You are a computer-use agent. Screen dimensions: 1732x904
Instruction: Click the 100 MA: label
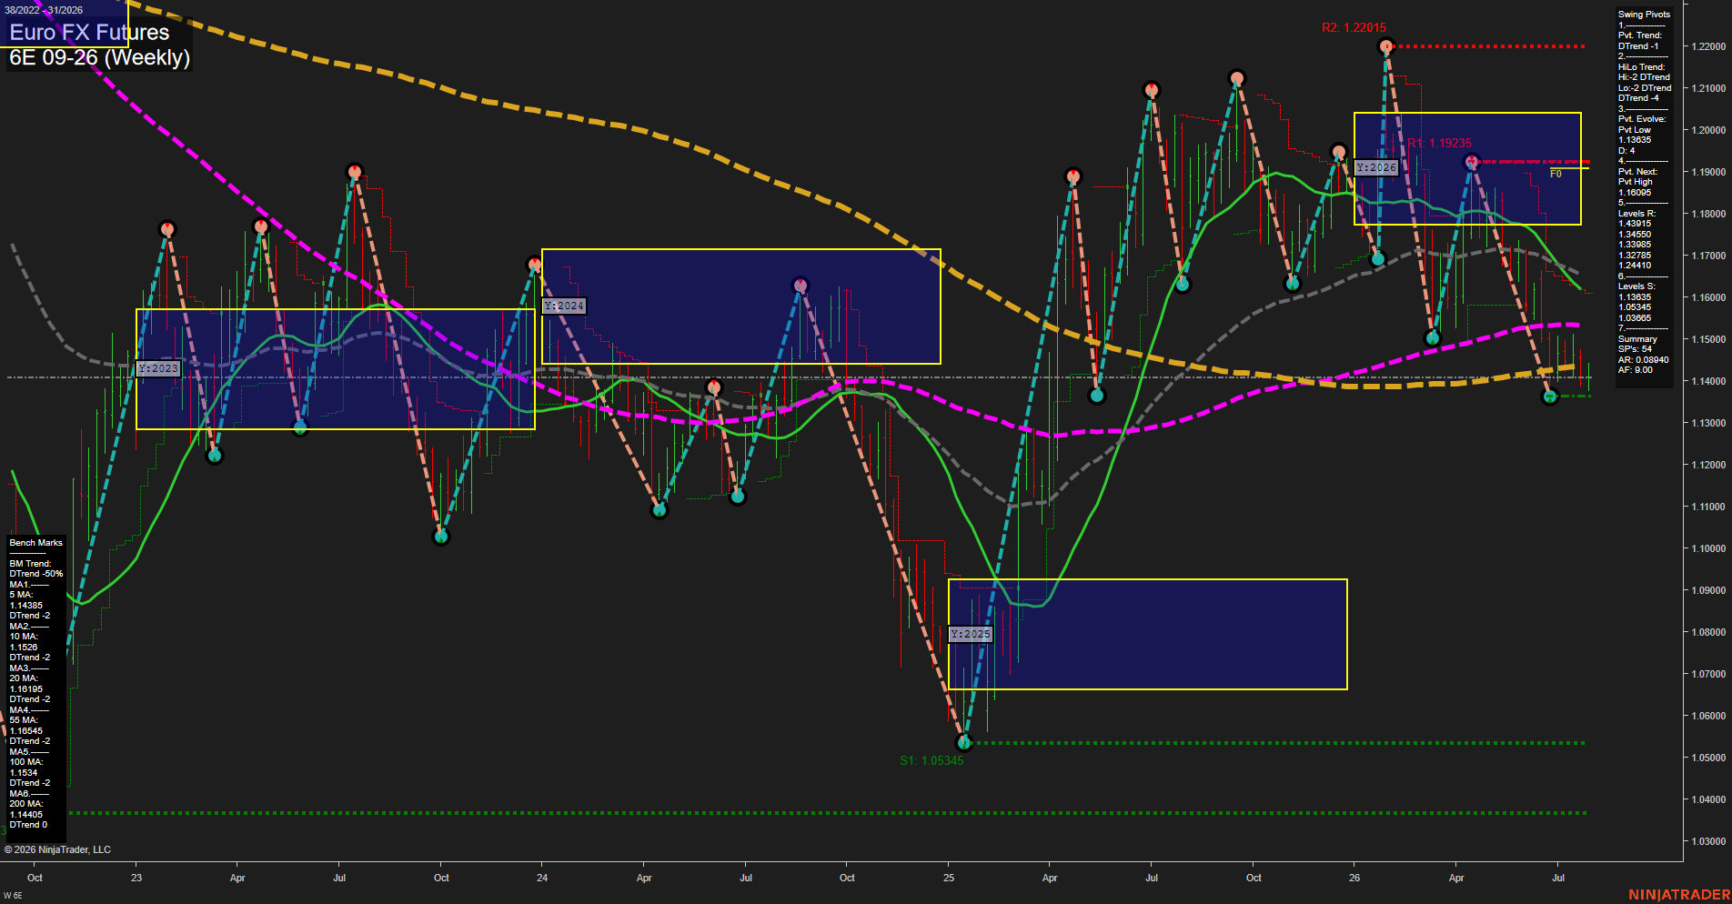[26, 762]
